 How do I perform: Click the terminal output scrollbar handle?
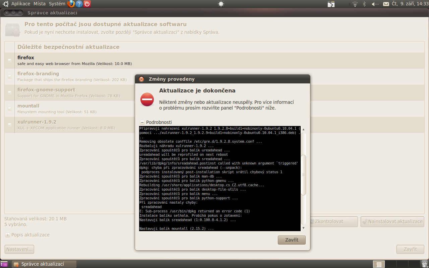point(304,175)
